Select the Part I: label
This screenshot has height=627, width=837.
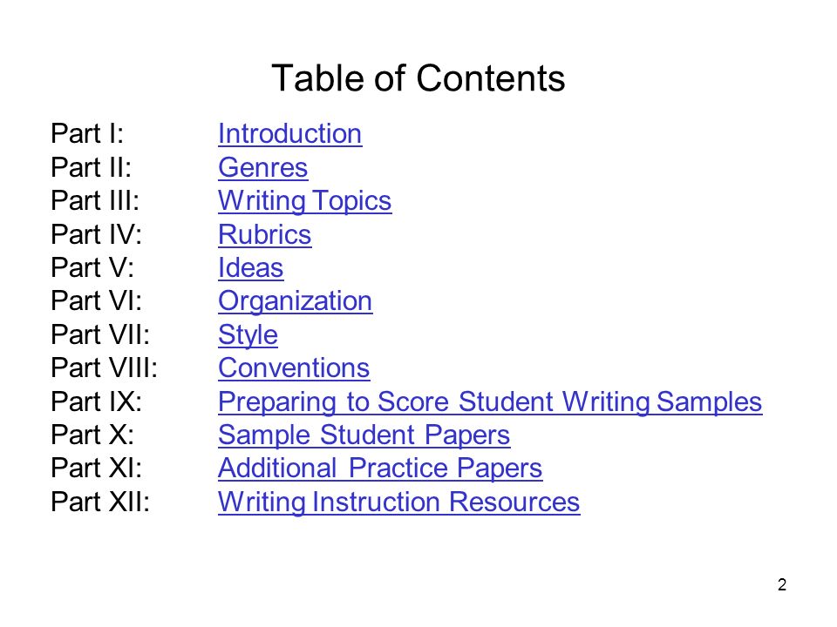click(87, 133)
